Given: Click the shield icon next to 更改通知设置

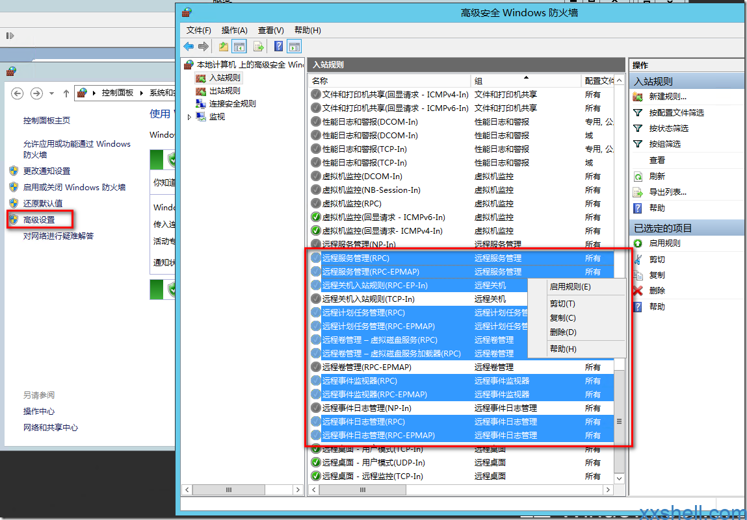Looking at the screenshot, I should click(x=14, y=171).
